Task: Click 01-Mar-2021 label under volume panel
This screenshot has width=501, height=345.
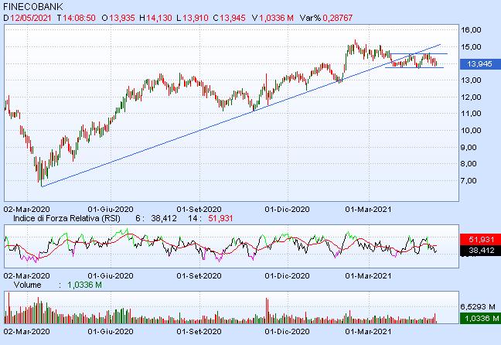Action: tap(368, 331)
